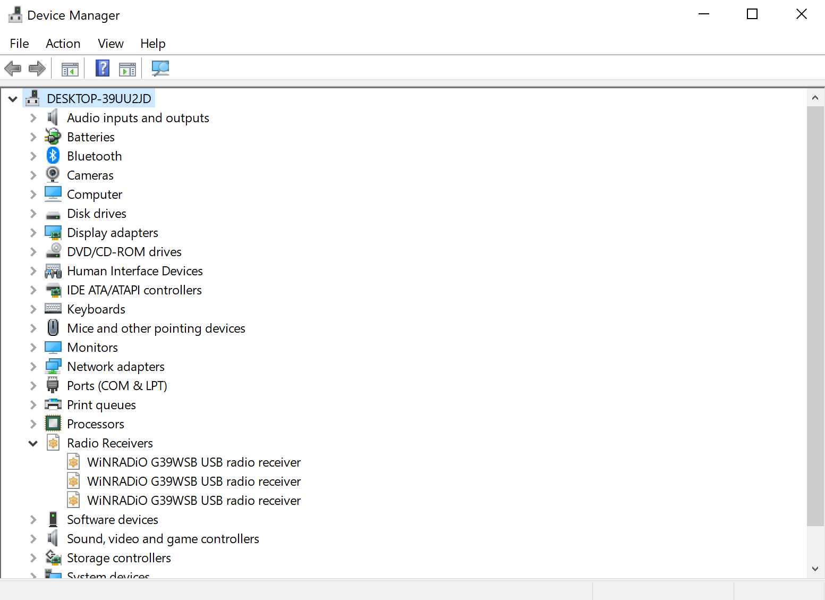The image size is (825, 600).
Task: Expand the Software devices category
Action: point(33,520)
